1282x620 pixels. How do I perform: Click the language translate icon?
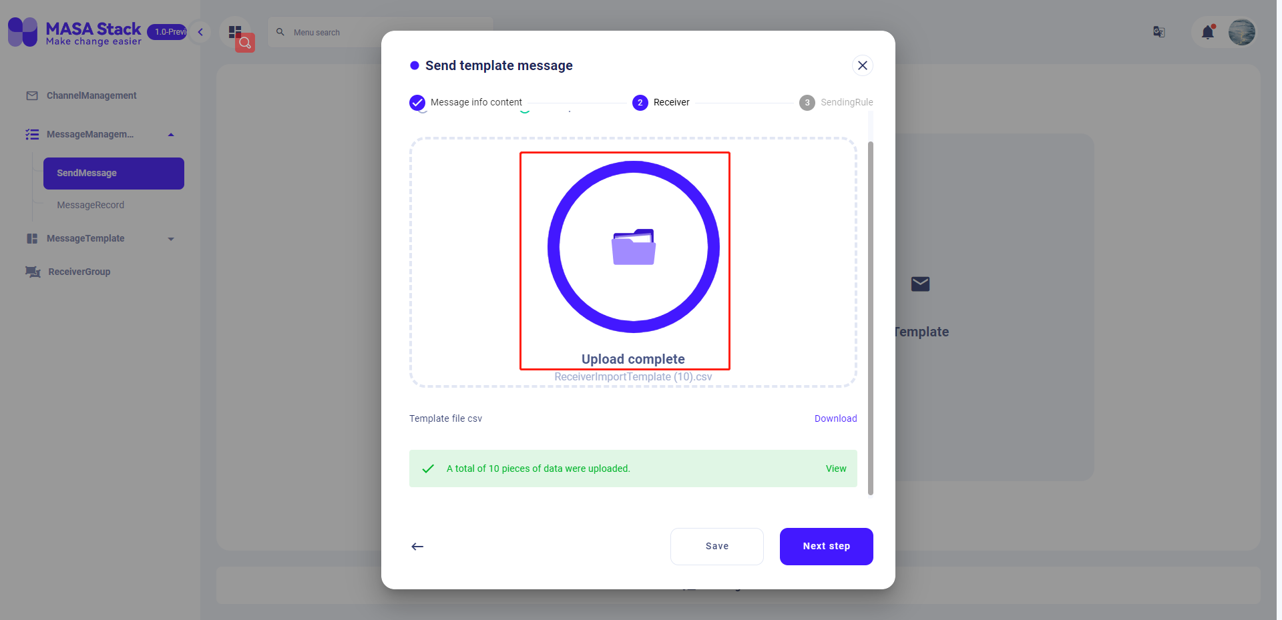pos(1159,32)
